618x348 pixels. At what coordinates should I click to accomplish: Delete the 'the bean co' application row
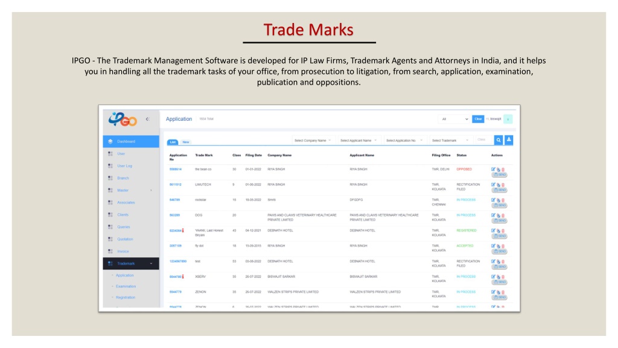point(503,170)
